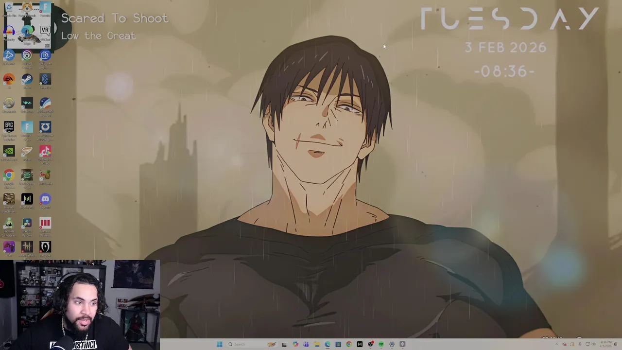Open Settings gear icon on taskbar
Viewport: 622px width, 350px height.
pos(392,344)
